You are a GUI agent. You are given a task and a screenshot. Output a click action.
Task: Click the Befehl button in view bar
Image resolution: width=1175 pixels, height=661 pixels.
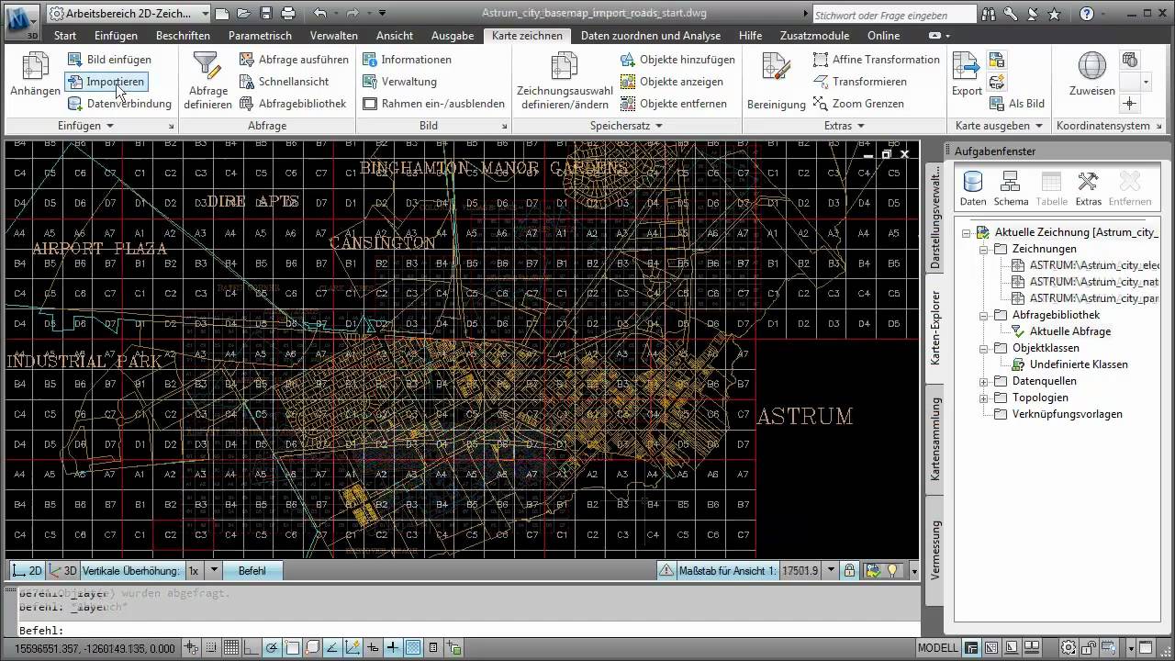tap(252, 570)
